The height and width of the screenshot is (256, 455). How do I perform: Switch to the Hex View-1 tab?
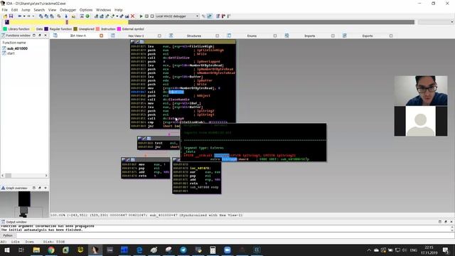(136, 36)
